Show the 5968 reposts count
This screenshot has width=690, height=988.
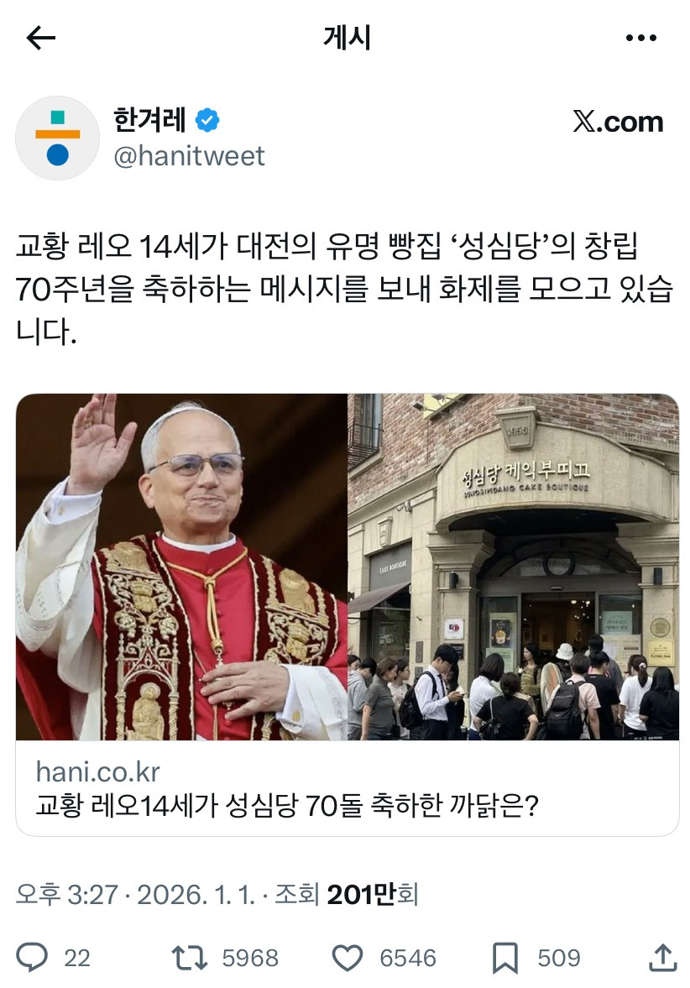250,958
